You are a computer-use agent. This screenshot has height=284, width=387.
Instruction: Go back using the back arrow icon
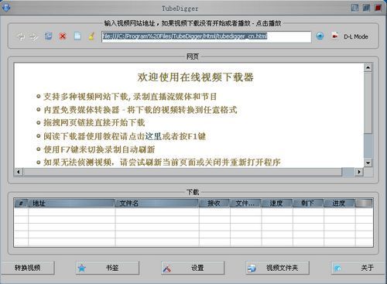click(21, 36)
